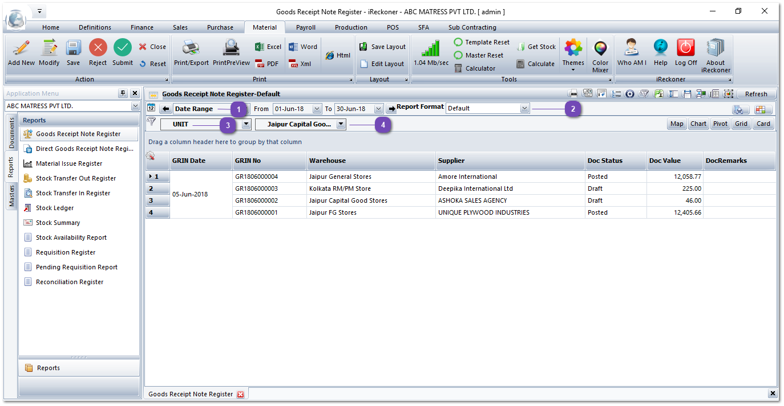The height and width of the screenshot is (406, 784).
Task: Toggle the Template Reset option
Action: click(482, 42)
